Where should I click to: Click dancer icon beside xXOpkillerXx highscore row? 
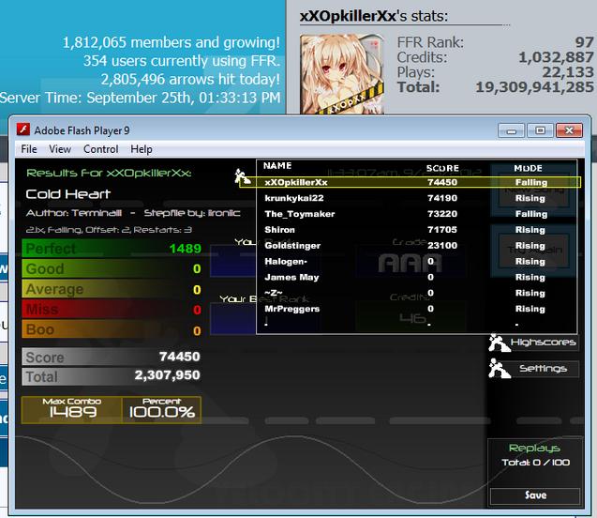click(x=242, y=177)
